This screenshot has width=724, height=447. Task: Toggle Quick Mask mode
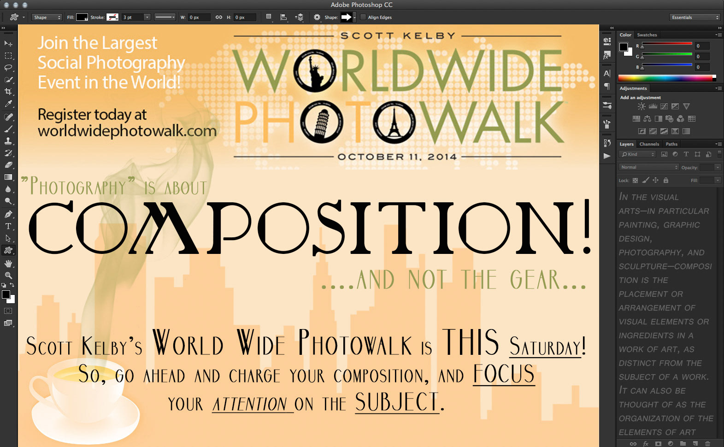point(8,311)
